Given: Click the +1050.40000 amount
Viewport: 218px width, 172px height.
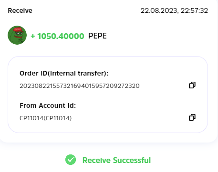Looking at the screenshot, I should (x=57, y=36).
